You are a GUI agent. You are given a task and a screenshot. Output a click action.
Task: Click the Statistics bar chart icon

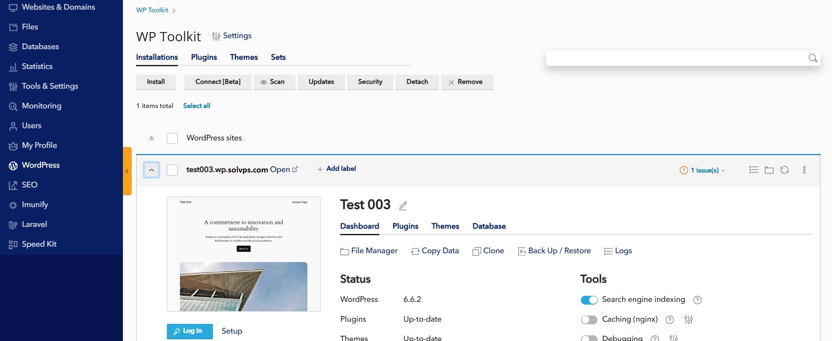[x=13, y=67]
